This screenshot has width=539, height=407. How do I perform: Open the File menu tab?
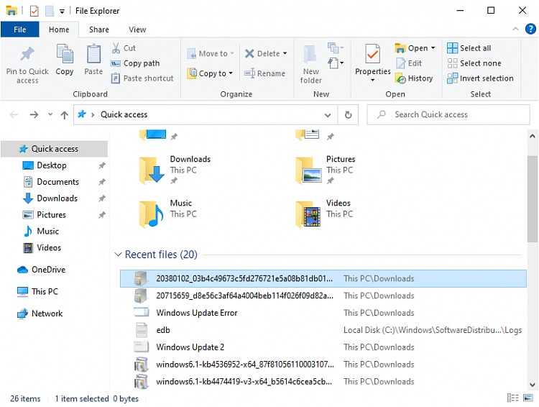coord(20,29)
